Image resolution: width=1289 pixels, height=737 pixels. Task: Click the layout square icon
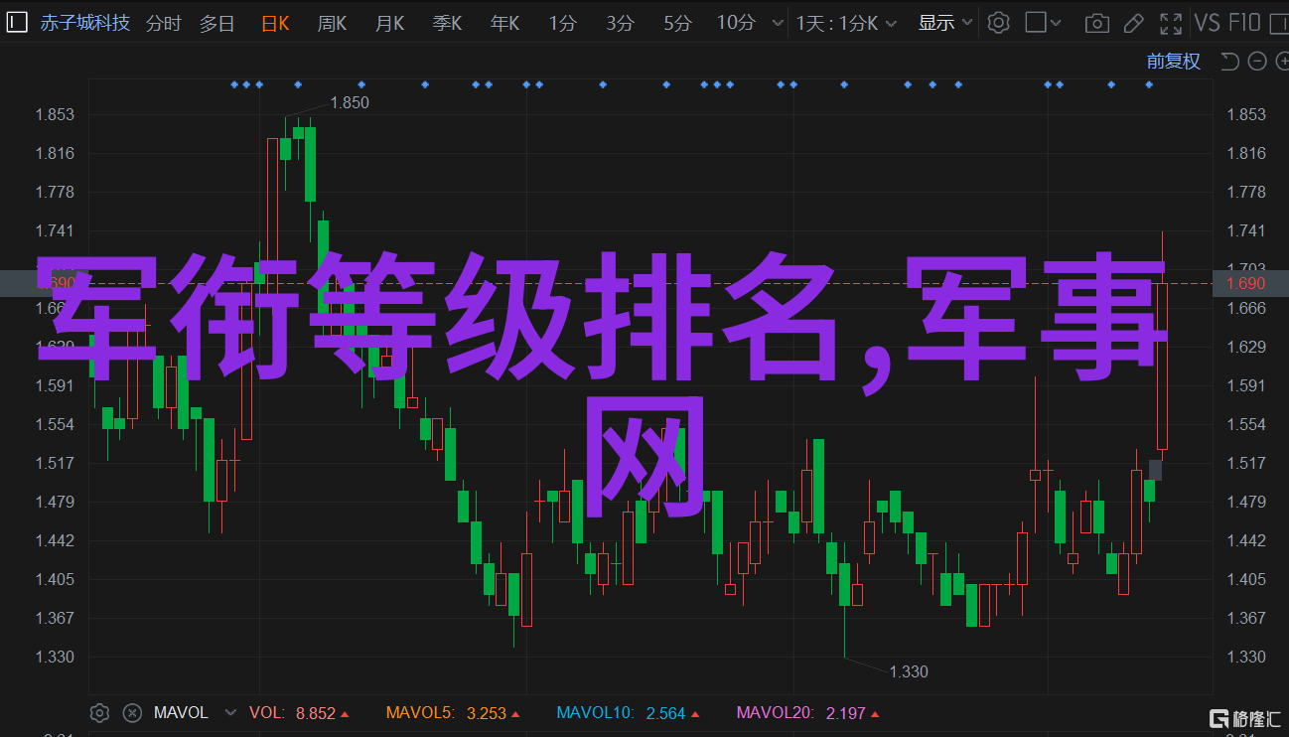pyautogui.click(x=1036, y=22)
